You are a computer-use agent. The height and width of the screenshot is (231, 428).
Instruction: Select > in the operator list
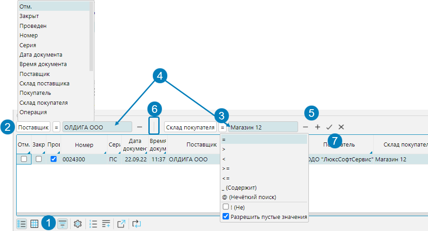(x=264, y=149)
